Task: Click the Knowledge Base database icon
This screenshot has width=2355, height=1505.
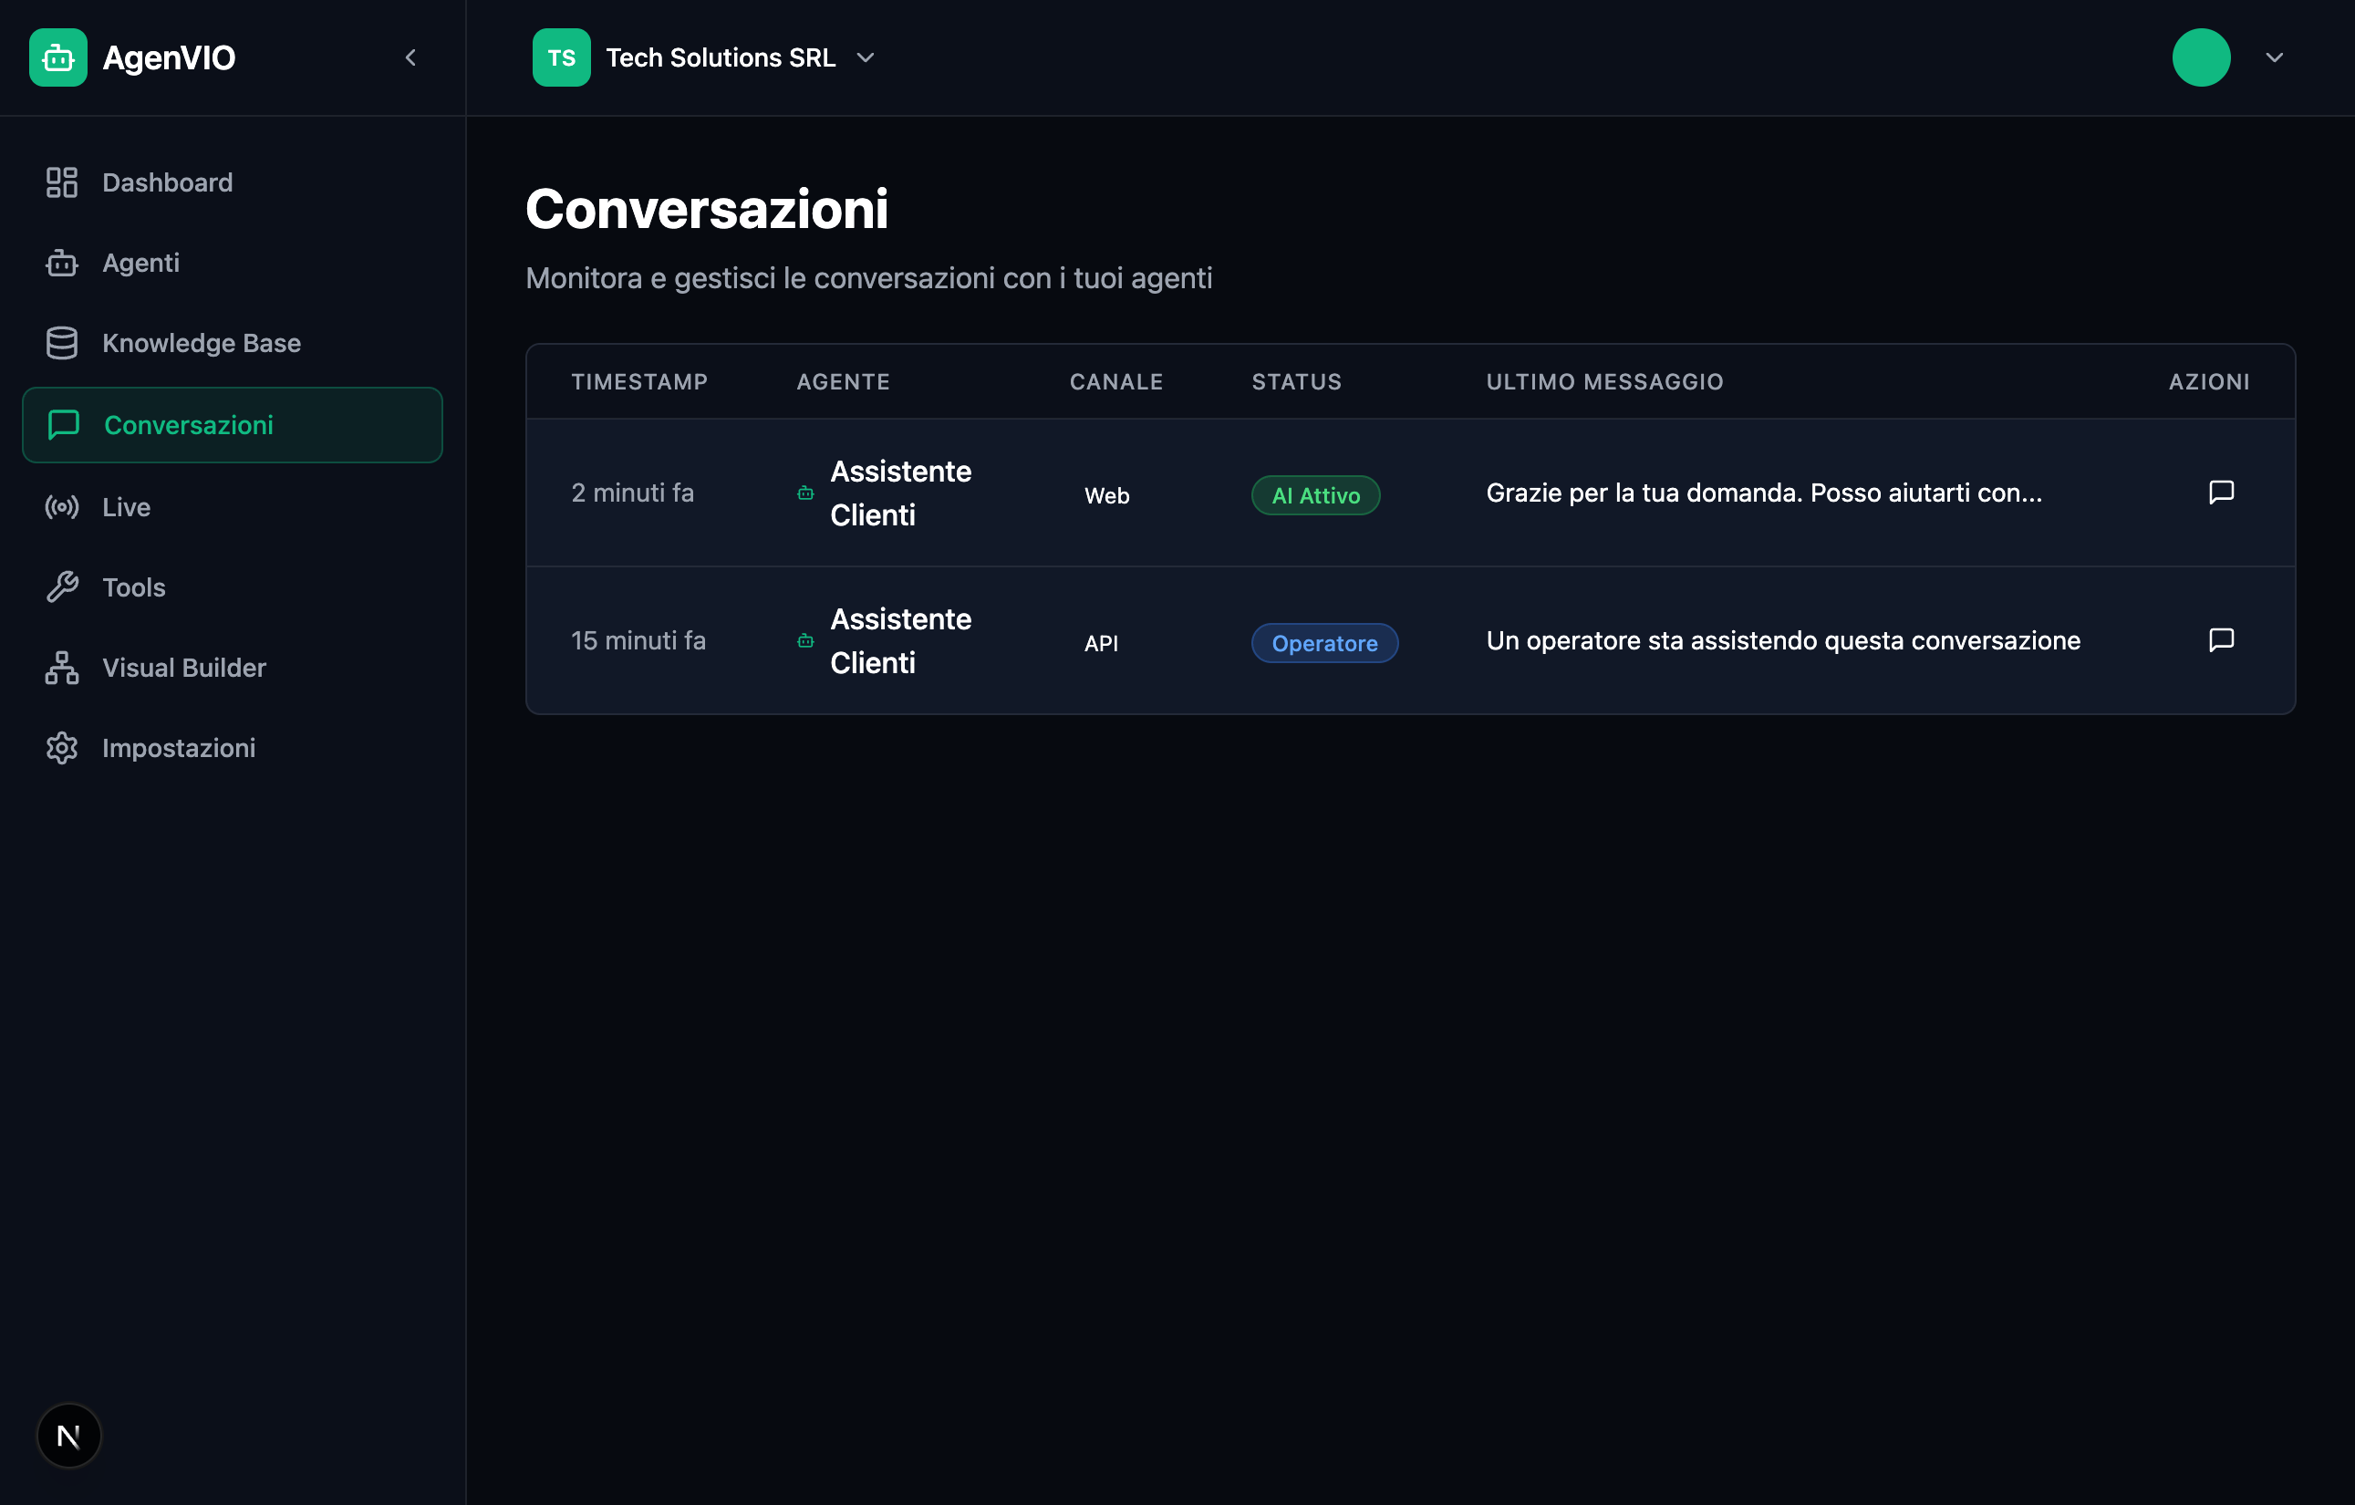Action: [x=62, y=343]
